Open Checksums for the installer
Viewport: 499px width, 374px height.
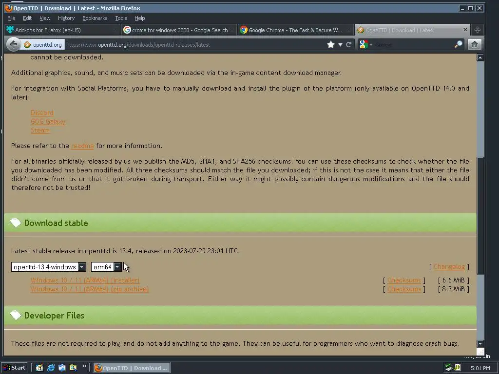[x=404, y=280]
